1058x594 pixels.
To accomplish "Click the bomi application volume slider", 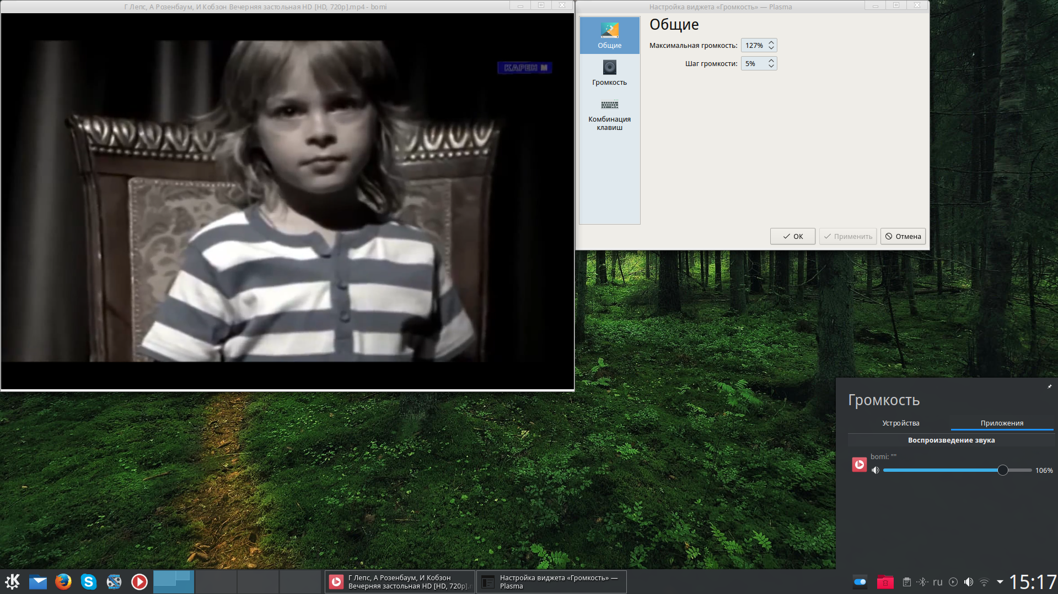I will click(957, 470).
